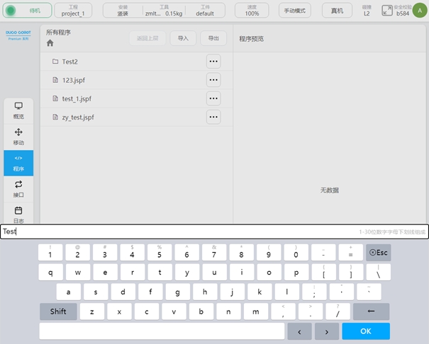Open the more options for 123.jspf

click(x=213, y=80)
